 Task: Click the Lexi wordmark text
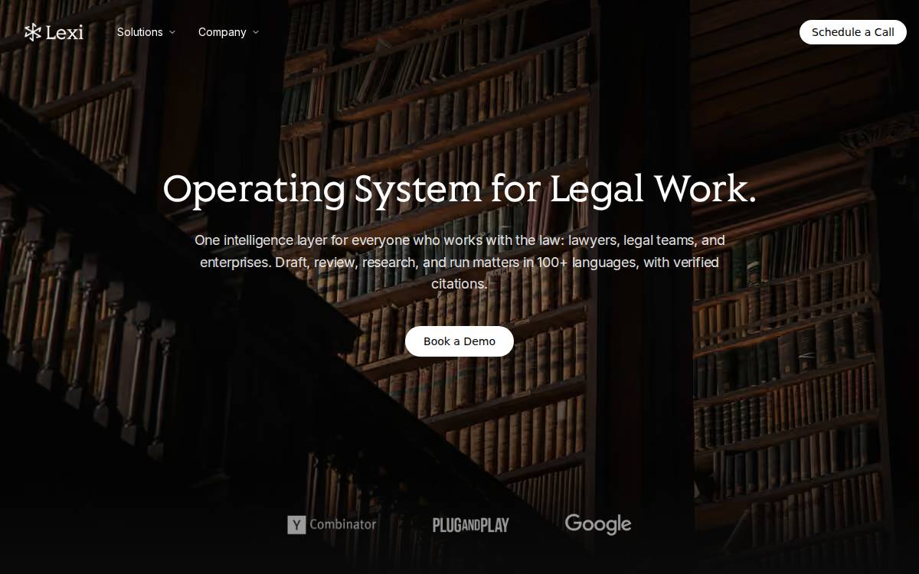pyautogui.click(x=64, y=32)
